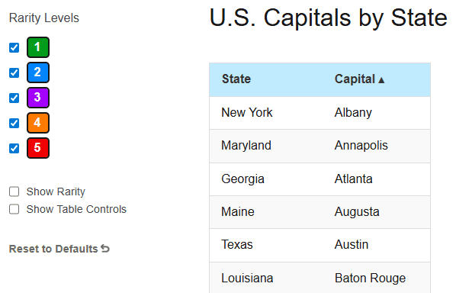Click the green rarity level 1 badge
456x293 pixels.
[x=38, y=47]
